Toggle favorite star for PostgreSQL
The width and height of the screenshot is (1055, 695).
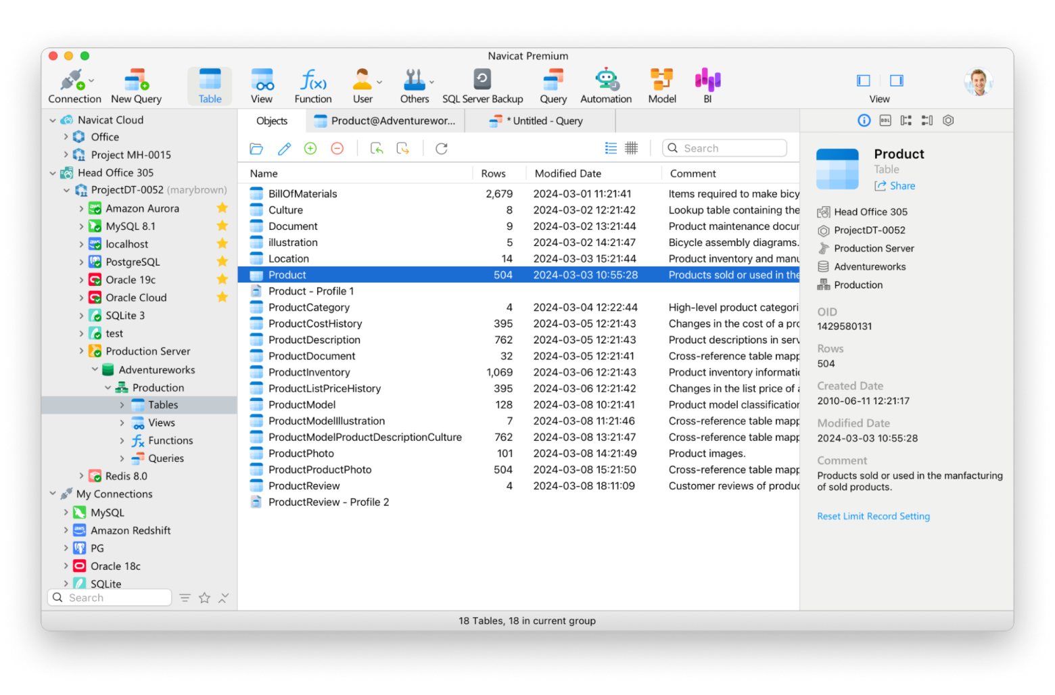pyautogui.click(x=222, y=262)
